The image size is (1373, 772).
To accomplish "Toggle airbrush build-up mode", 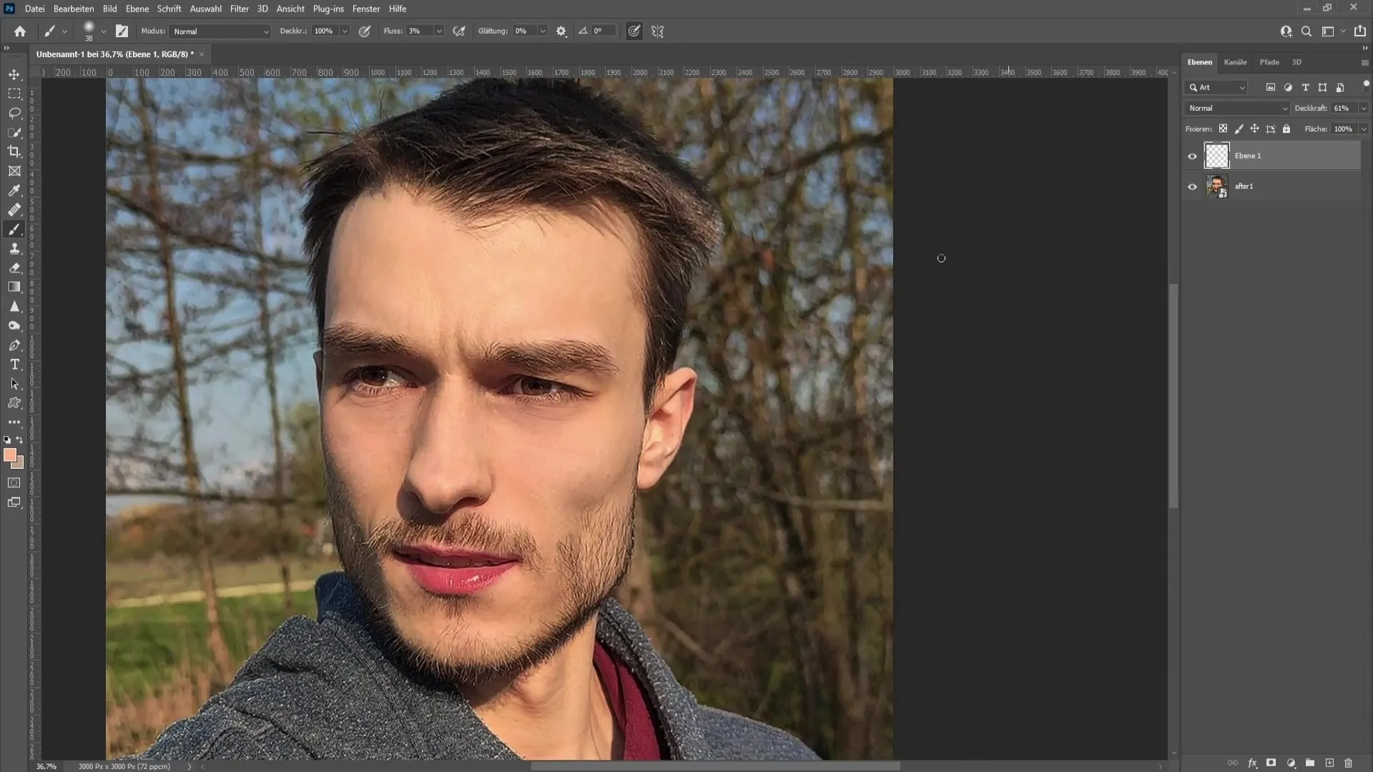I will coord(459,31).
